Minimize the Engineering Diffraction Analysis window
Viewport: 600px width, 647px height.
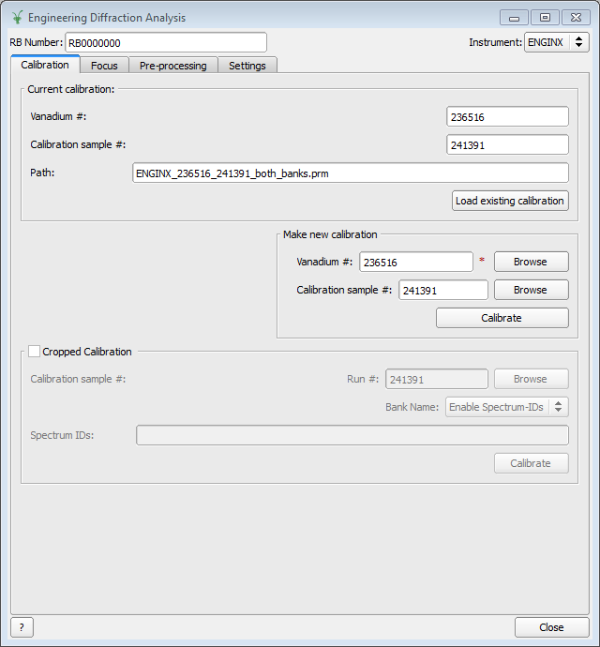coord(514,18)
